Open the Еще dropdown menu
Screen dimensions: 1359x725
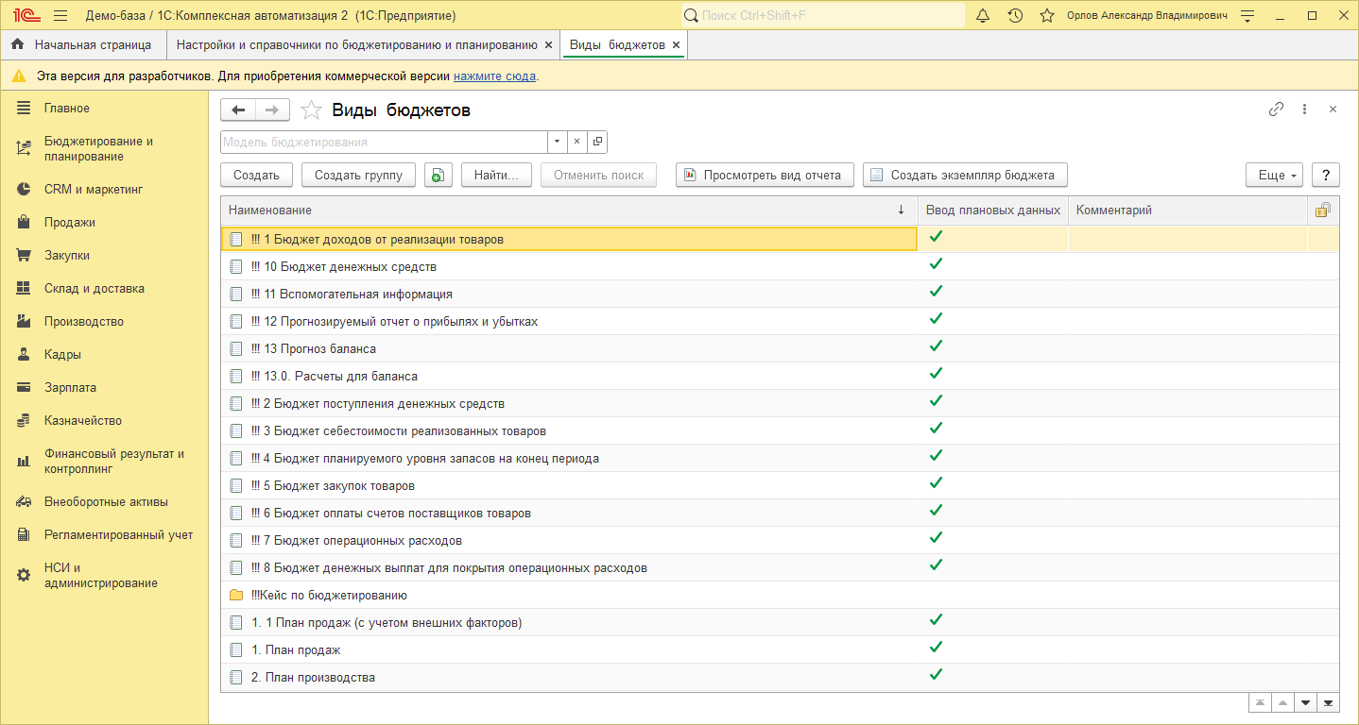pos(1274,175)
